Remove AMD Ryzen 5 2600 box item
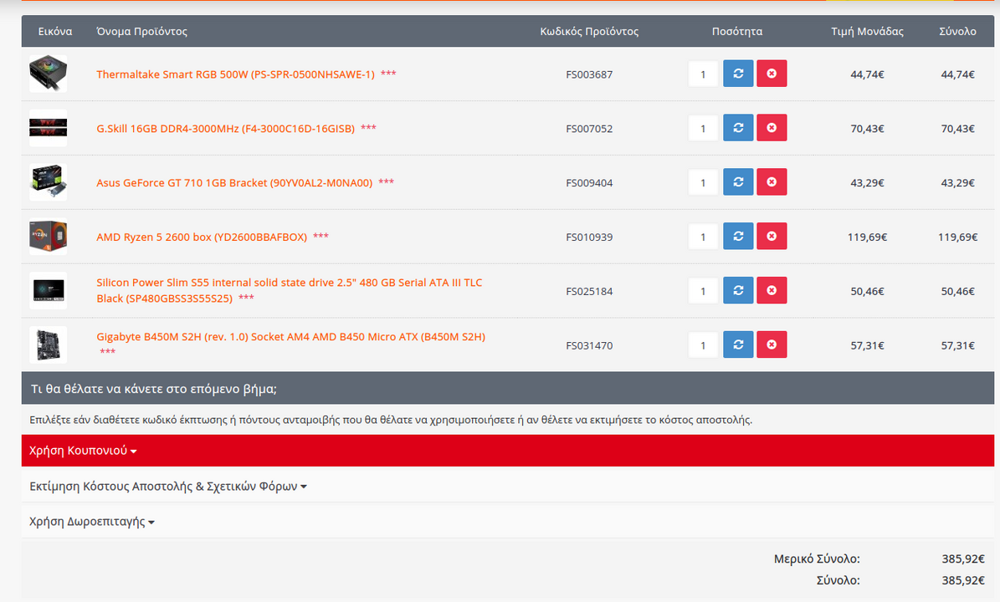This screenshot has height=602, width=1000. click(x=772, y=237)
